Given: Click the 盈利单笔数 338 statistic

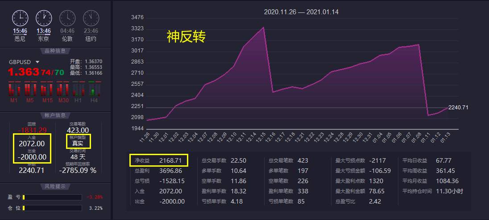Looking at the screenshot, I should pos(289,191).
